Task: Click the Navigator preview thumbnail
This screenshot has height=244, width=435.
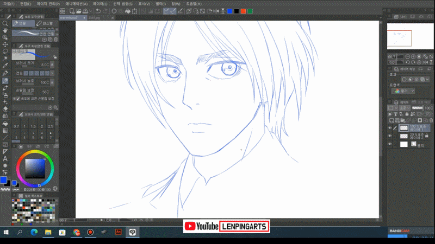Action: click(410, 36)
